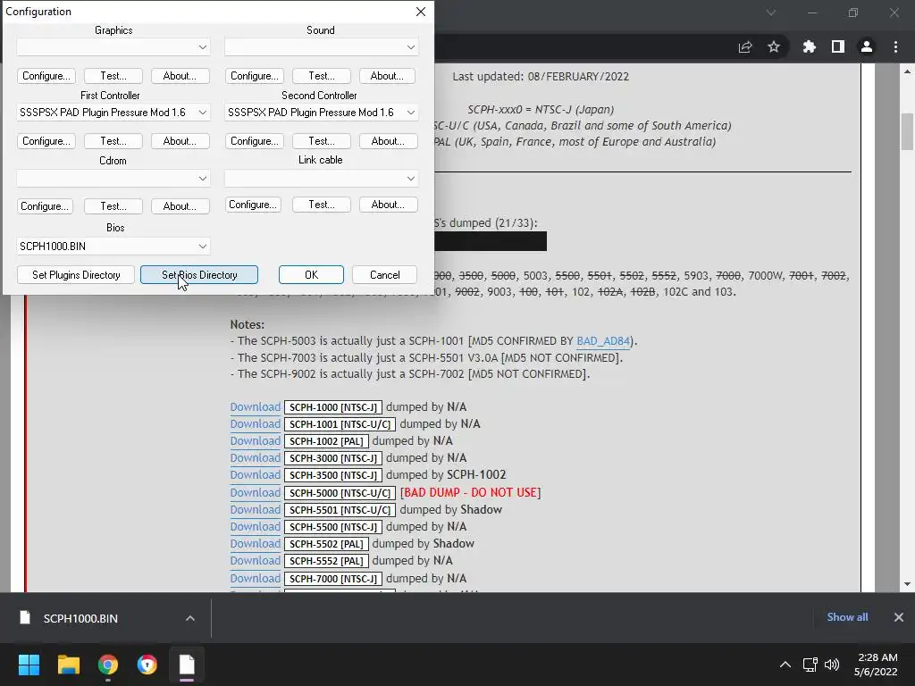Open the Sound plugin dropdown
Viewport: 915px width, 686px height.
click(321, 46)
